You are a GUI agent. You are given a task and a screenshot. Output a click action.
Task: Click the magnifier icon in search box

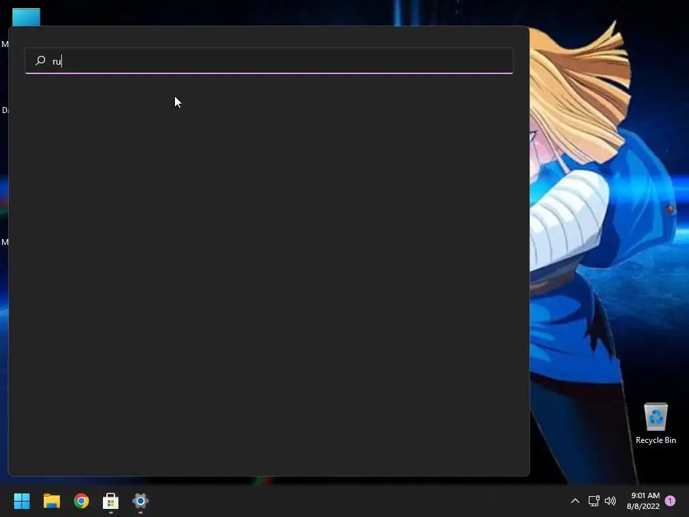(40, 60)
